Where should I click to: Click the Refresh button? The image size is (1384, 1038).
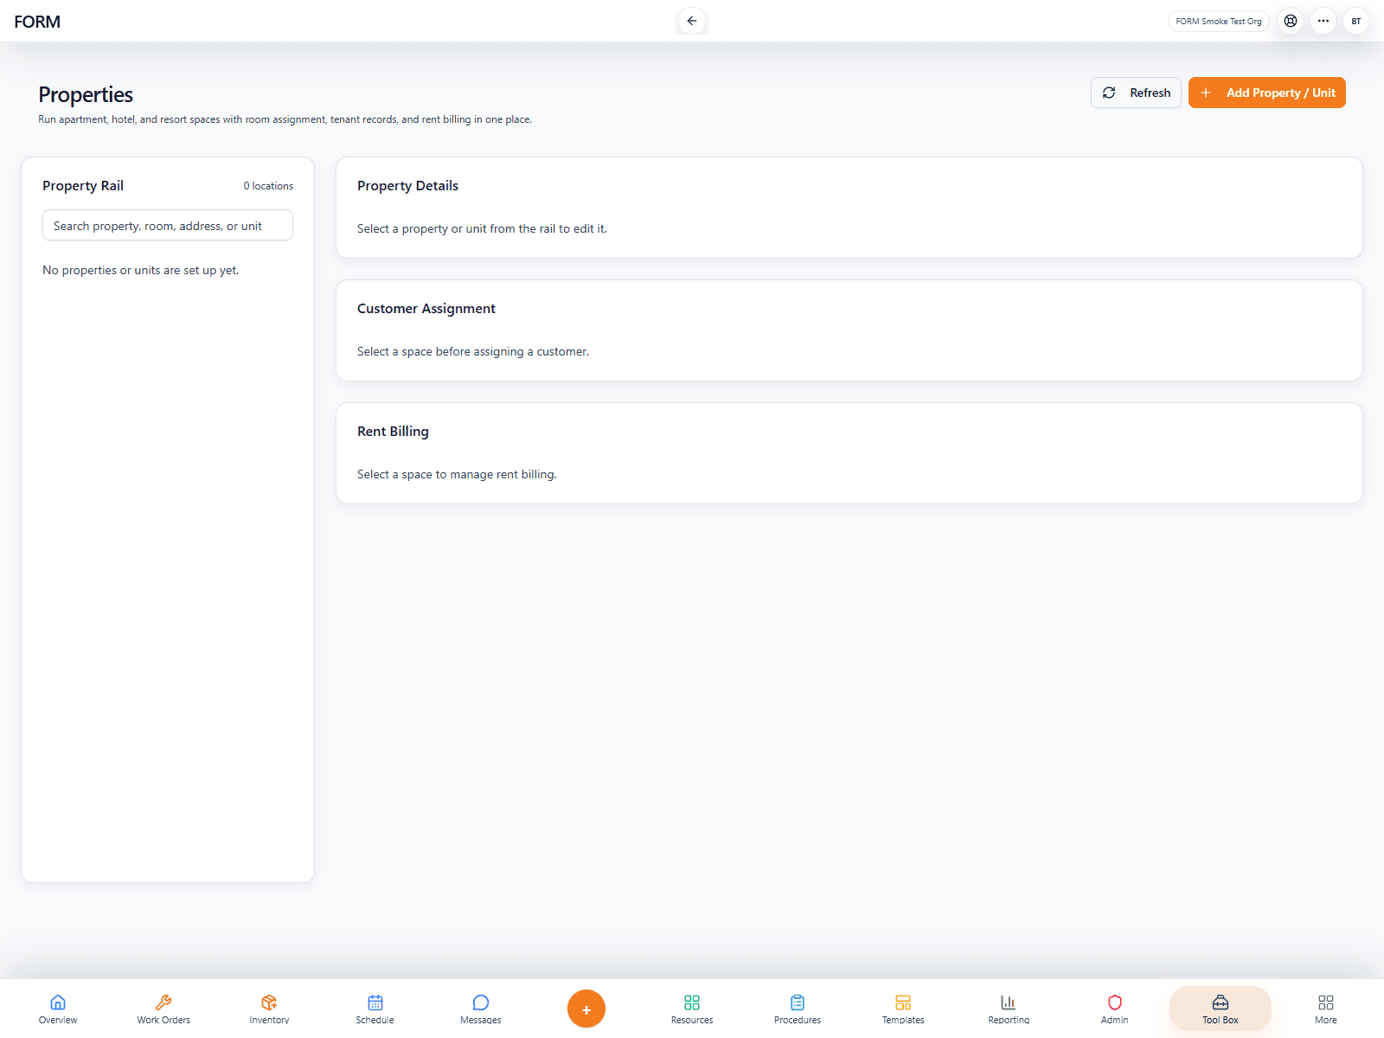pos(1136,93)
